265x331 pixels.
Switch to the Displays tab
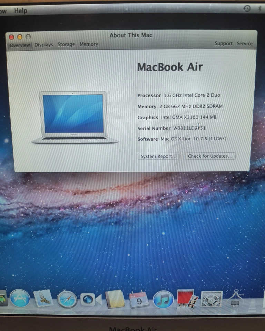(44, 45)
